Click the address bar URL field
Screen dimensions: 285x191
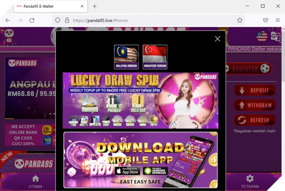149,20
